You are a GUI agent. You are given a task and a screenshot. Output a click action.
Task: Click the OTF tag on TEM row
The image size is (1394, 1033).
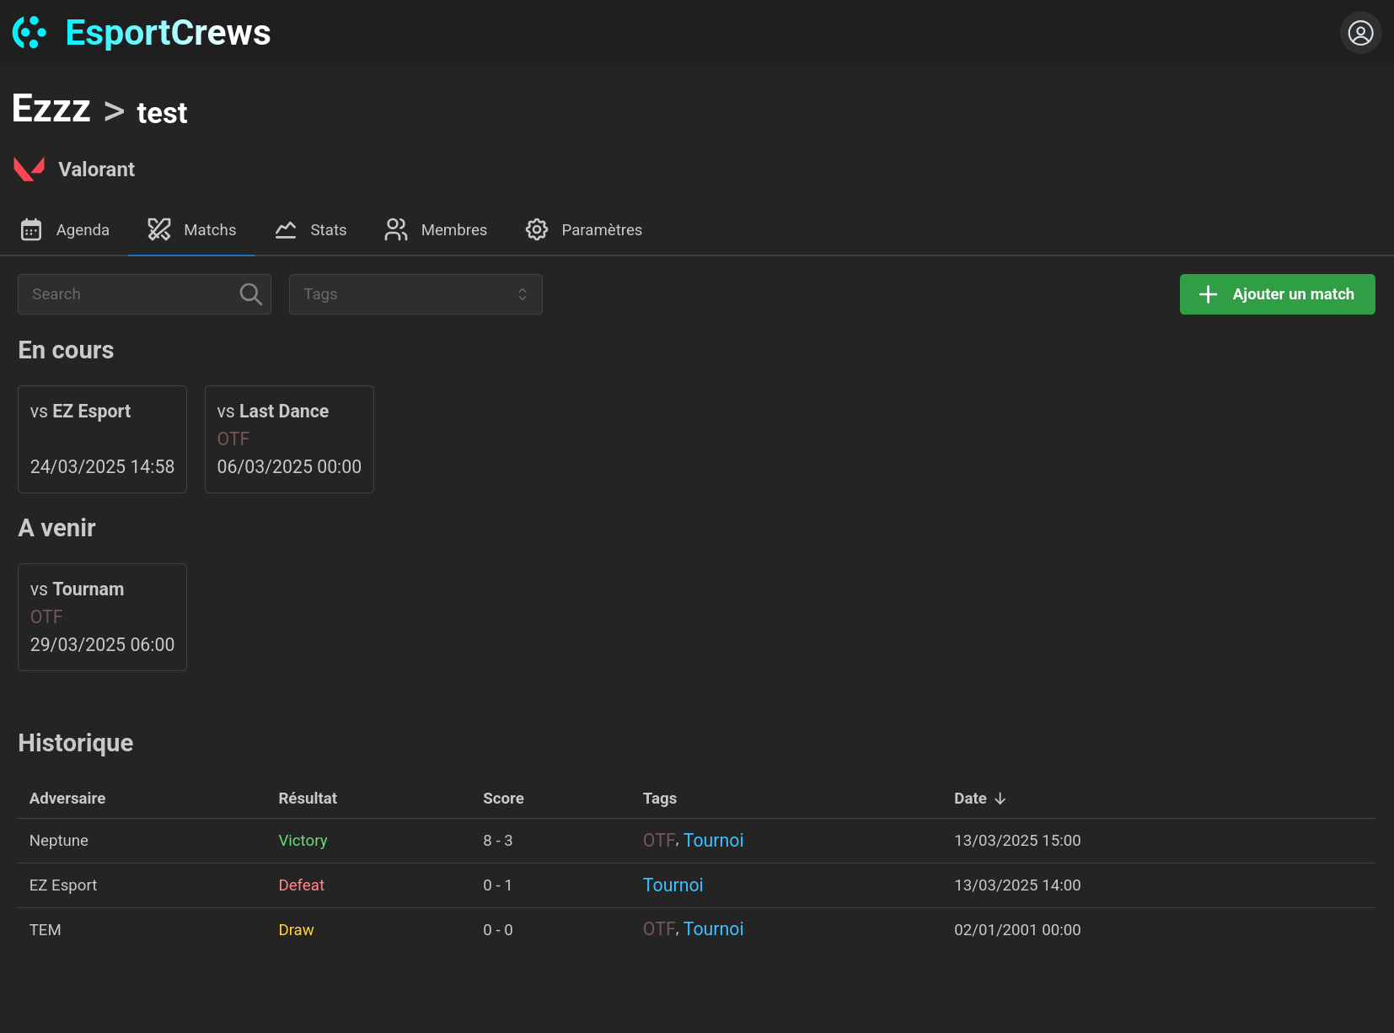click(658, 928)
